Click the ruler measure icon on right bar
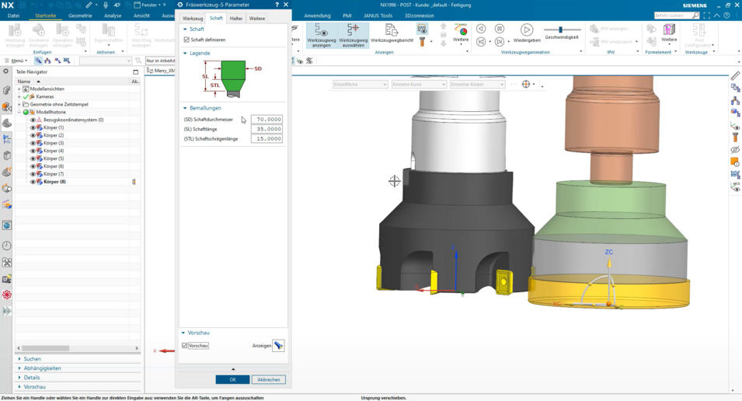The image size is (742, 401). click(735, 75)
